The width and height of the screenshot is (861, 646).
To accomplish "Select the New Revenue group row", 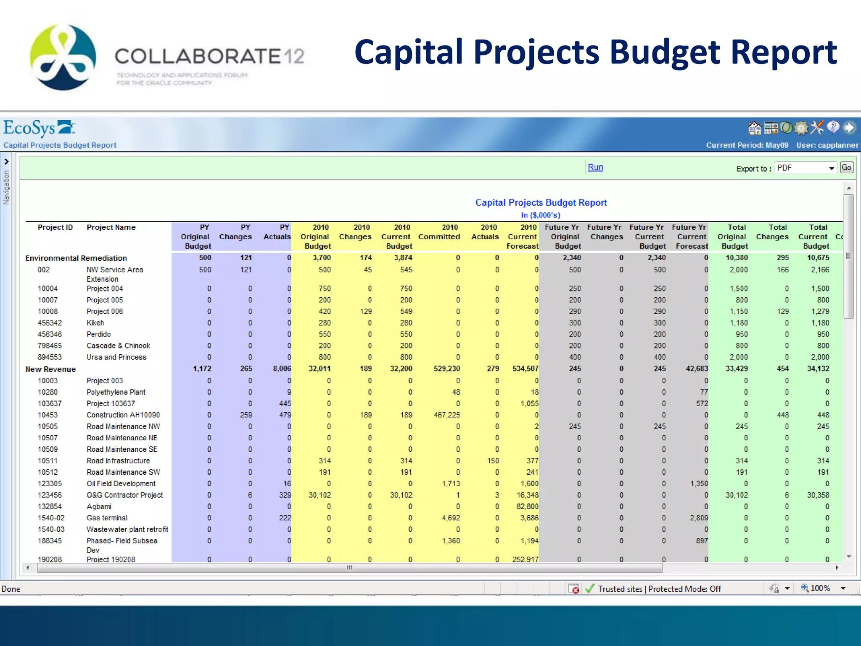I will pos(50,369).
